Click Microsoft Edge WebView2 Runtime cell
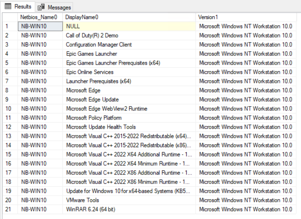Viewport: 301px width, 219px height. point(129,109)
